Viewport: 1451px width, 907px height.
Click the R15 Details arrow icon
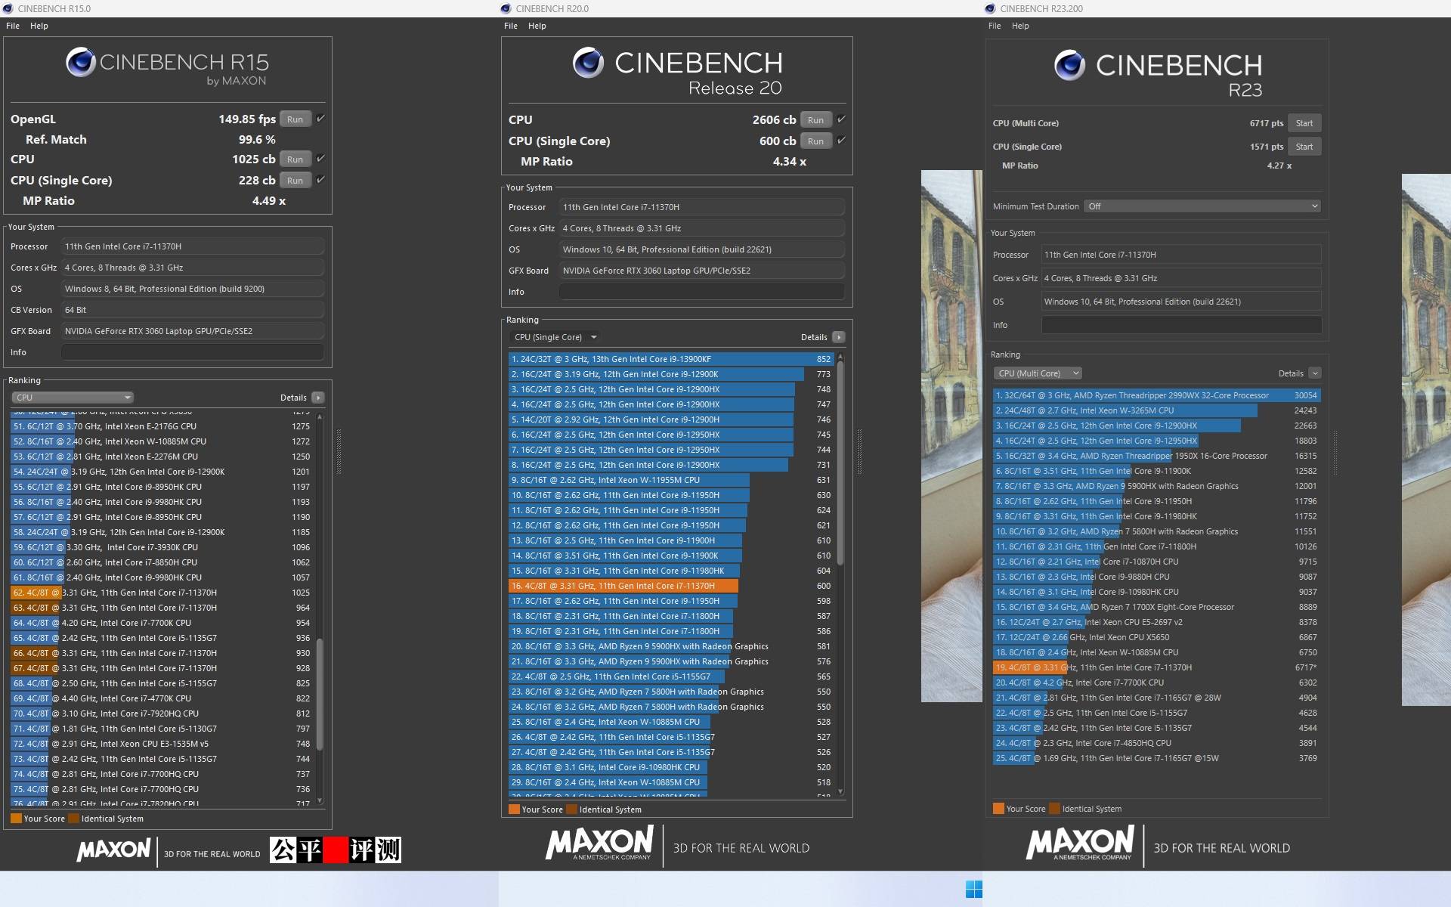click(318, 398)
